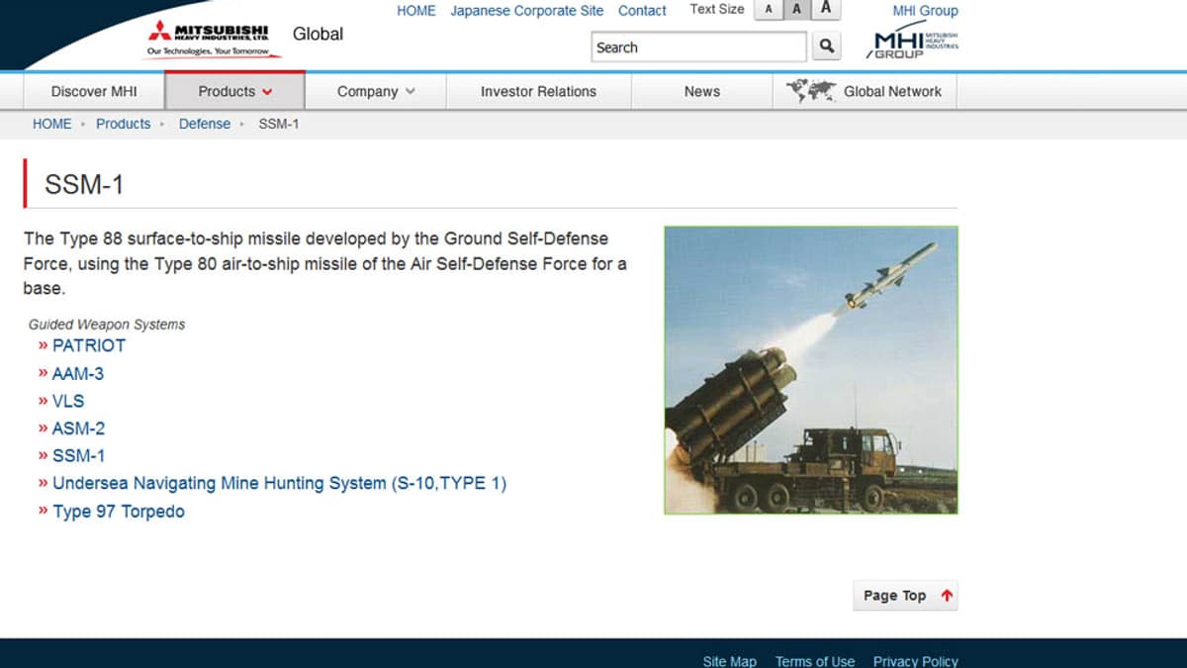This screenshot has height=668, width=1187.
Task: Open the Contact link
Action: pos(643,11)
